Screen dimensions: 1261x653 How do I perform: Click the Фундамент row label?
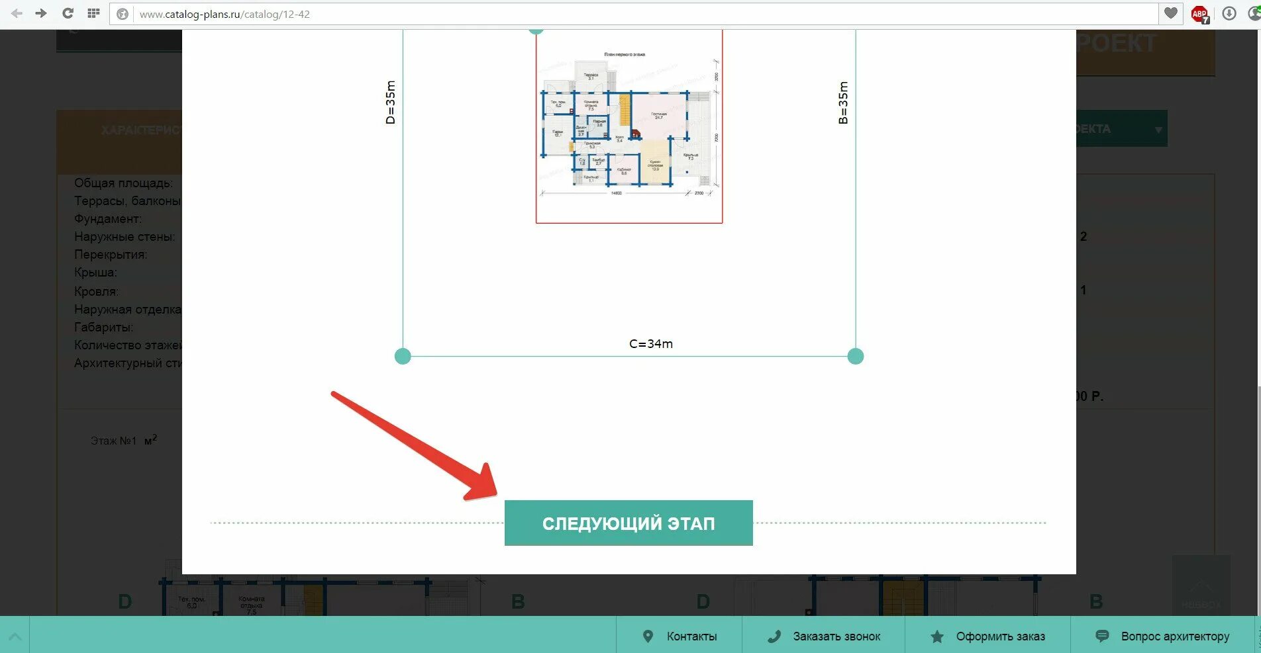(x=108, y=219)
